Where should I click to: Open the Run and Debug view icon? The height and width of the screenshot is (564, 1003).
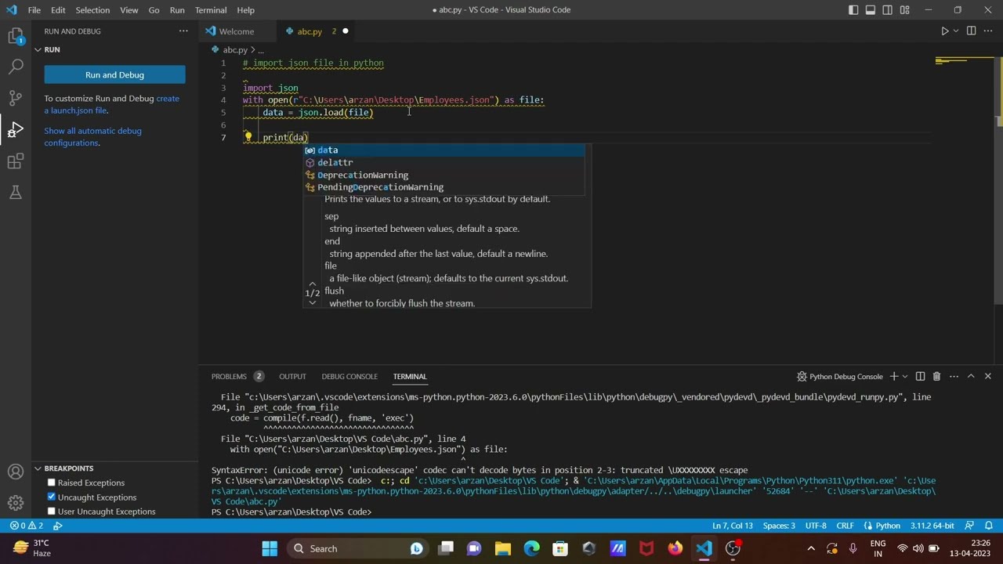tap(16, 129)
